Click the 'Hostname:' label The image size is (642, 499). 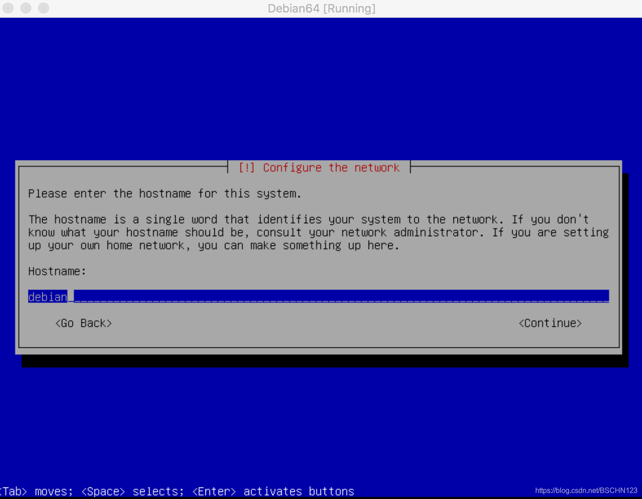coord(57,271)
